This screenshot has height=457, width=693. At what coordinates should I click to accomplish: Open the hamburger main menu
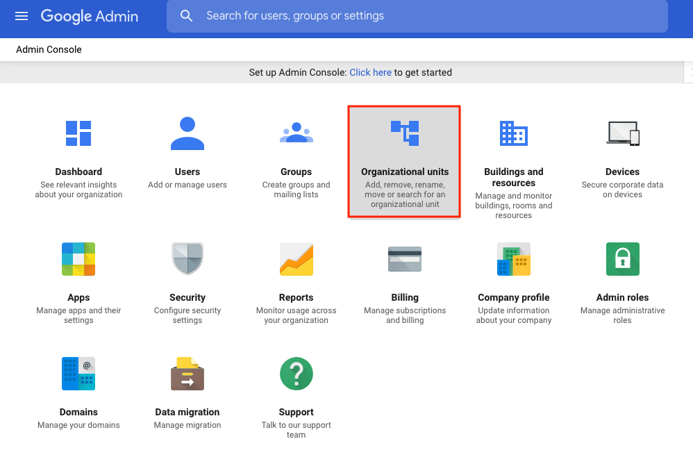pos(22,16)
